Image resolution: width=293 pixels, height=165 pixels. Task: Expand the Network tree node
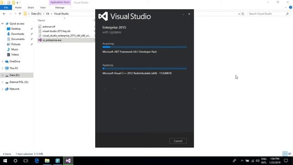[x=2, y=89]
